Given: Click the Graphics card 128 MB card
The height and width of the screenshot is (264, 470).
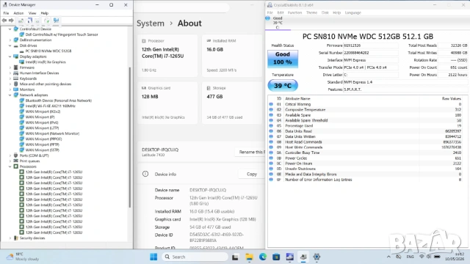Looking at the screenshot, I should [167, 103].
